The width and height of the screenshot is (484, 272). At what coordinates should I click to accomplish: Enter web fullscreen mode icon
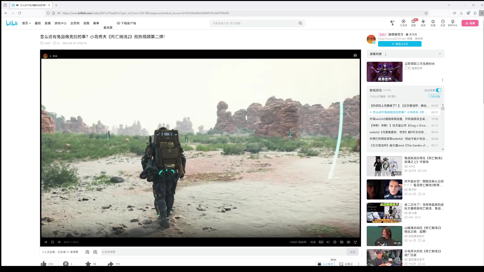point(348,242)
